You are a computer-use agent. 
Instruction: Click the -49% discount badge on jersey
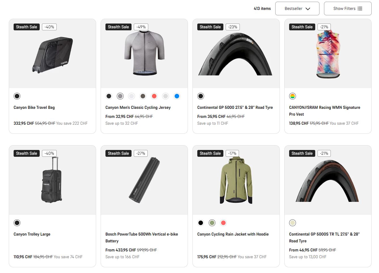(x=141, y=27)
